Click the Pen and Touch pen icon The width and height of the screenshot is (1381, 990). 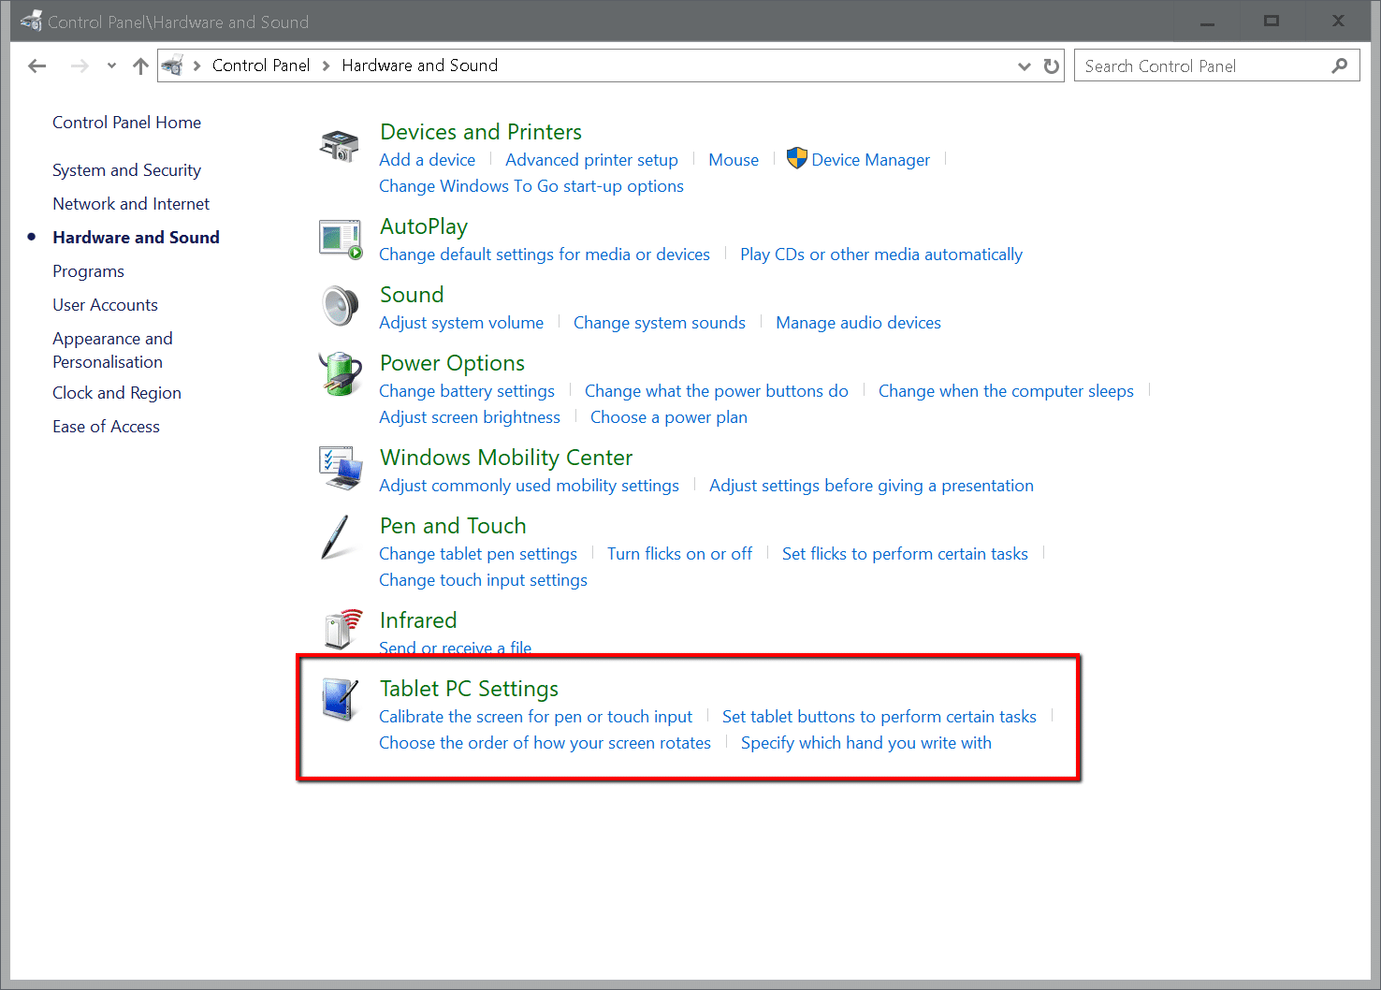(335, 537)
